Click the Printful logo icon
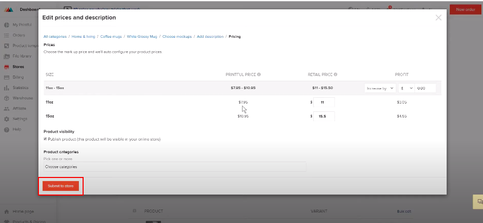Screen dimensions: 483x223 [x=9, y=10]
